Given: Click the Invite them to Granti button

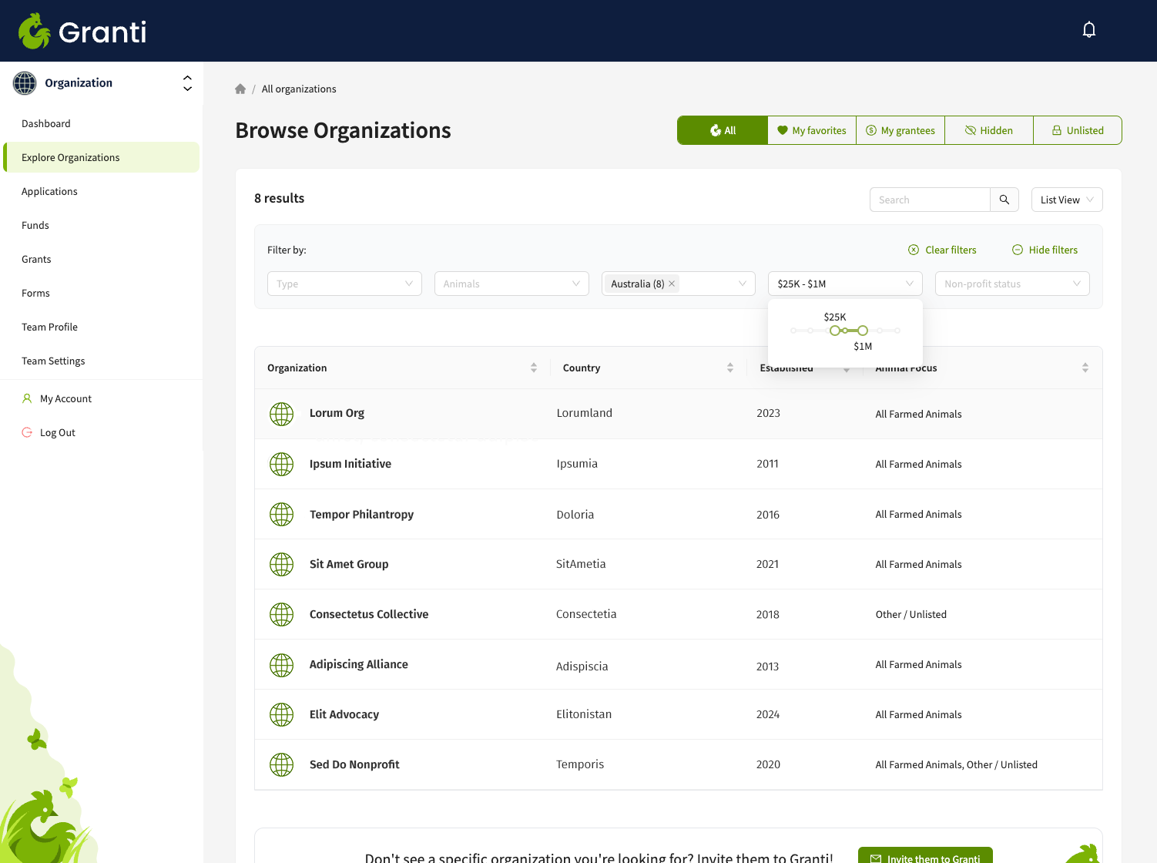Looking at the screenshot, I should tap(925, 857).
